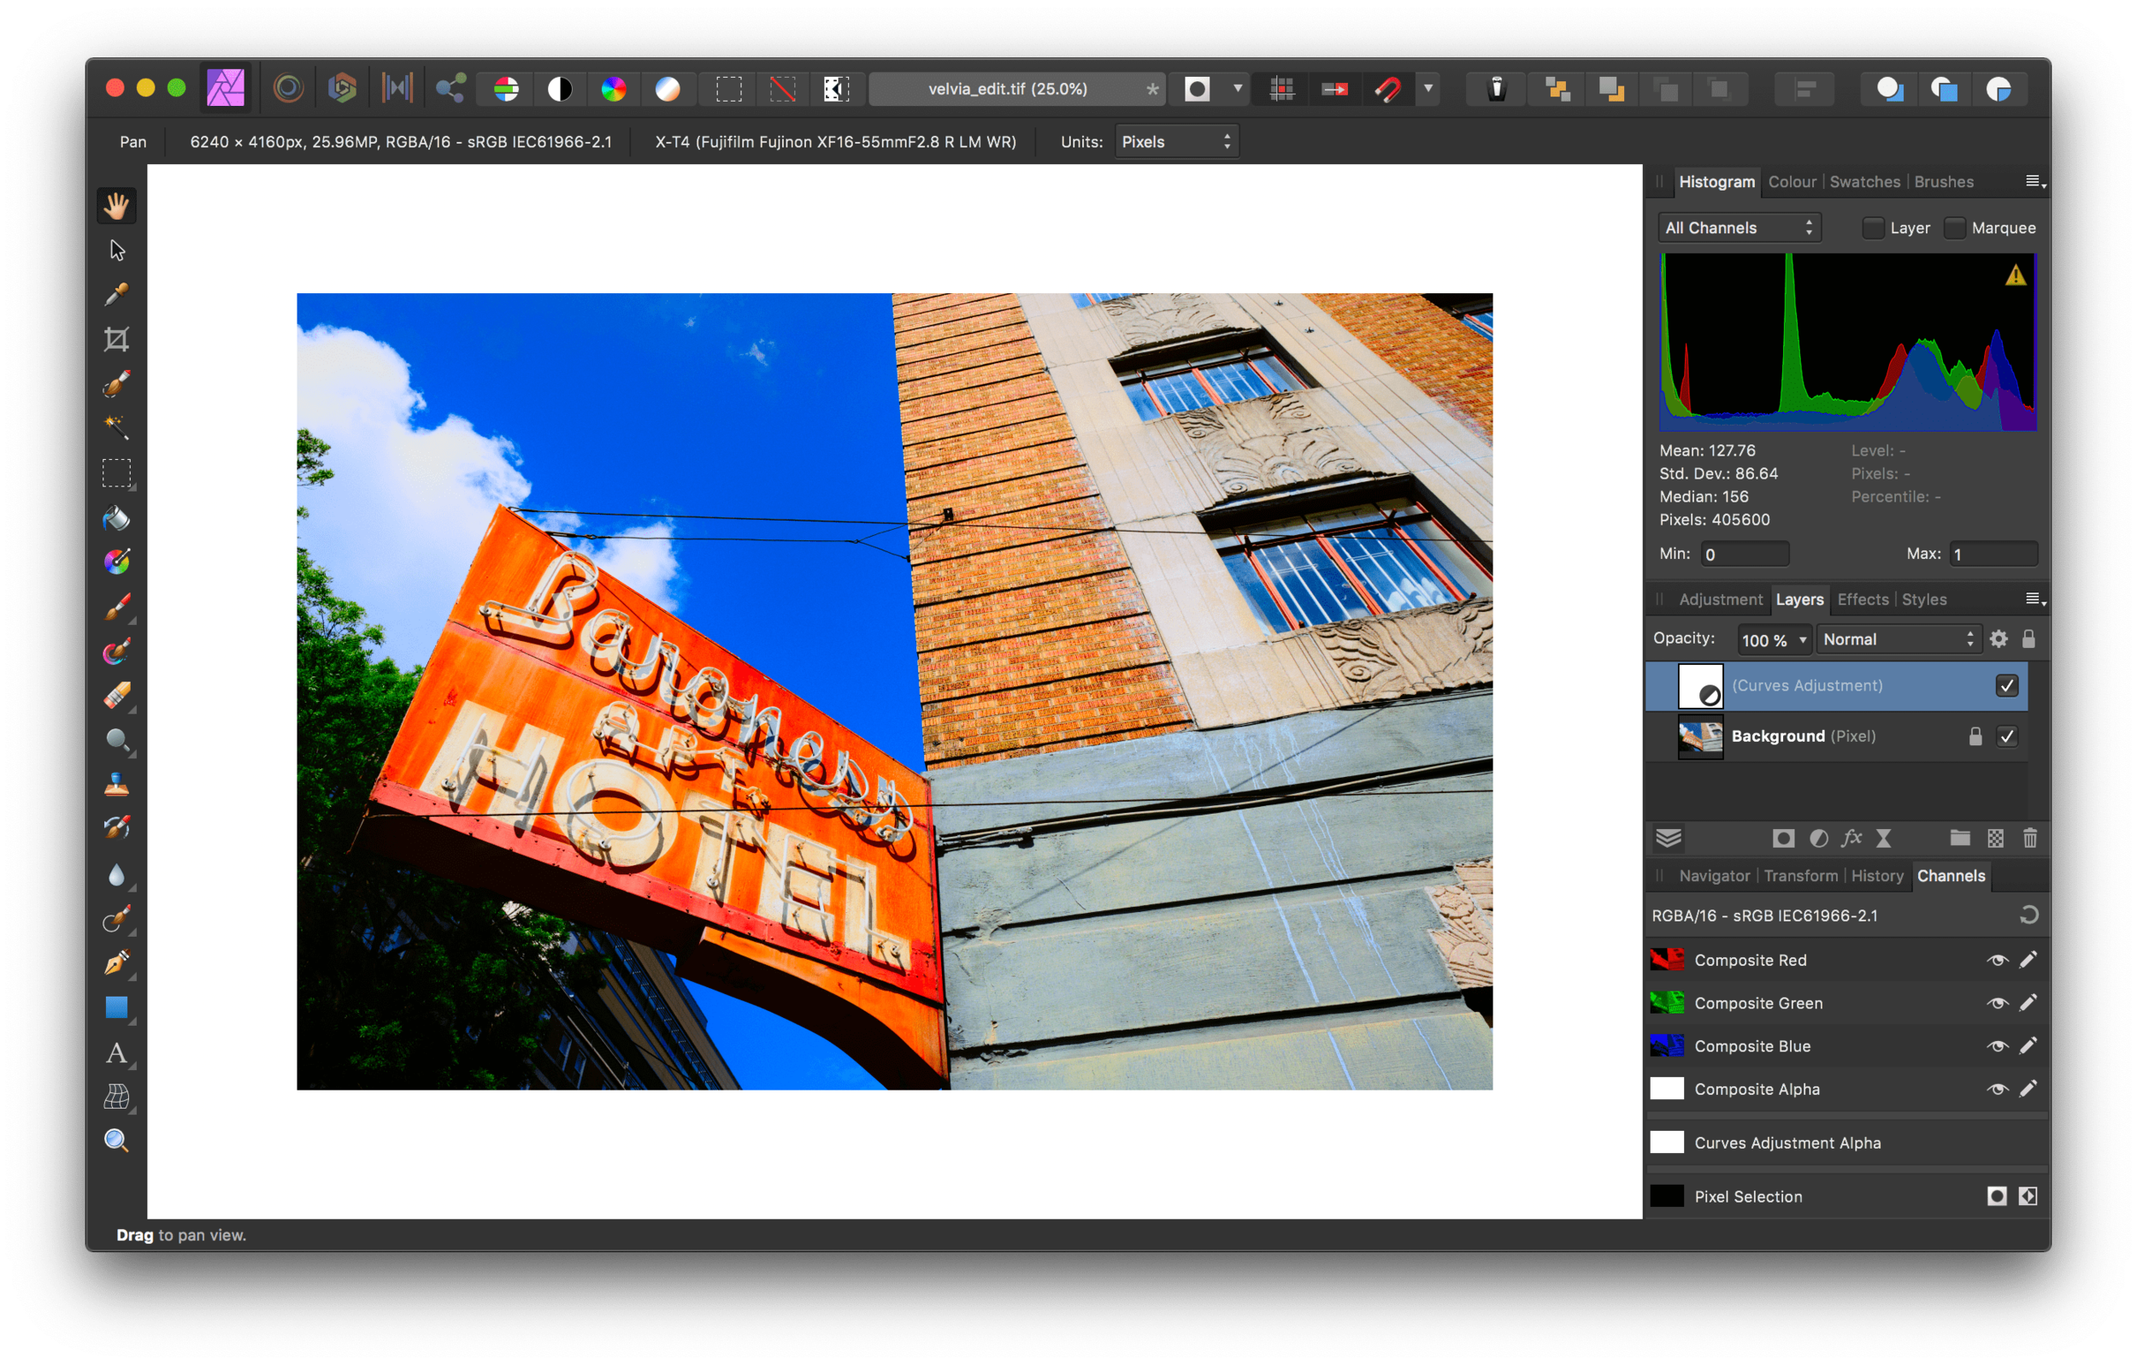The height and width of the screenshot is (1365, 2137).
Task: Open the All Channels dropdown
Action: (x=1739, y=228)
